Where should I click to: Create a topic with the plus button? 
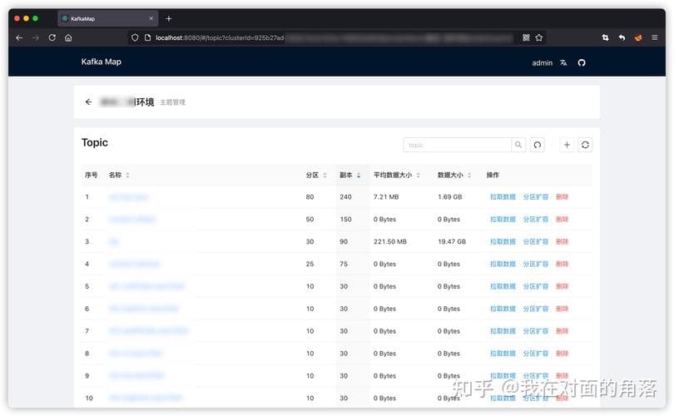[x=567, y=145]
